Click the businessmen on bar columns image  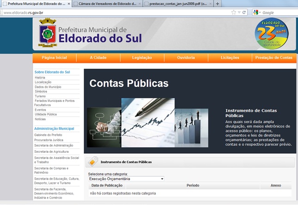(x=192, y=128)
